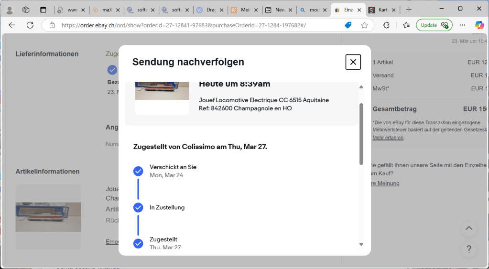
Task: Open the browser profile icon
Action: coord(10,10)
